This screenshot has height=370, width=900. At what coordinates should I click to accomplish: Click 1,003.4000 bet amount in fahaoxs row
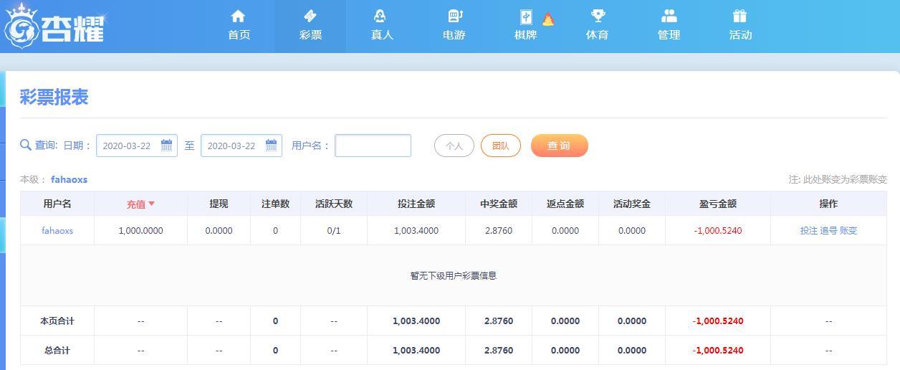[416, 231]
